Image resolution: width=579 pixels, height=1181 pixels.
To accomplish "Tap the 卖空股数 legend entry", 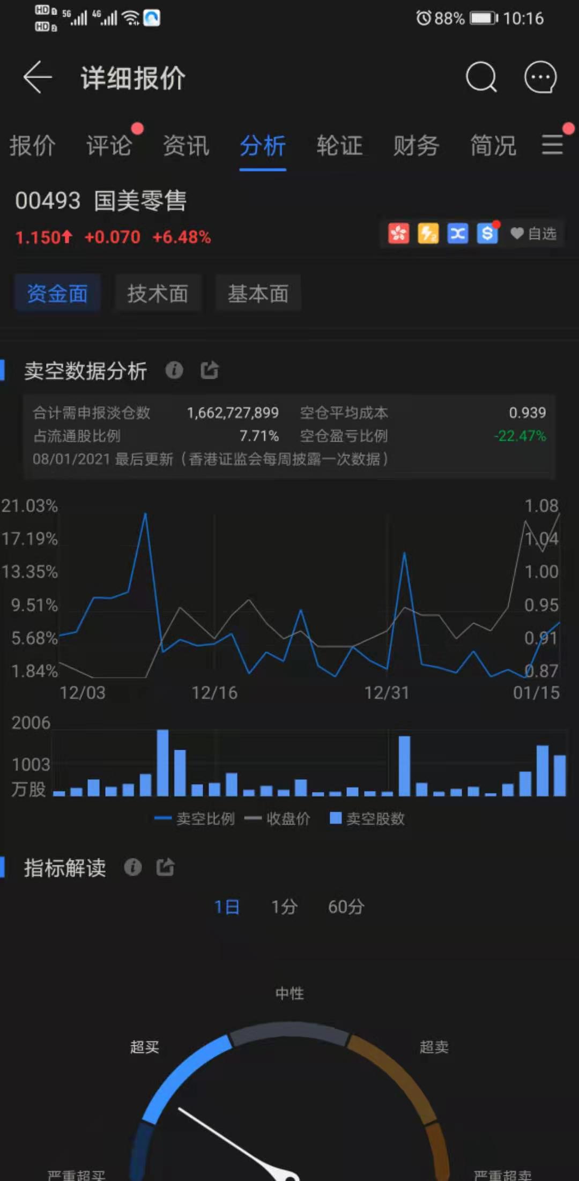I will point(367,819).
